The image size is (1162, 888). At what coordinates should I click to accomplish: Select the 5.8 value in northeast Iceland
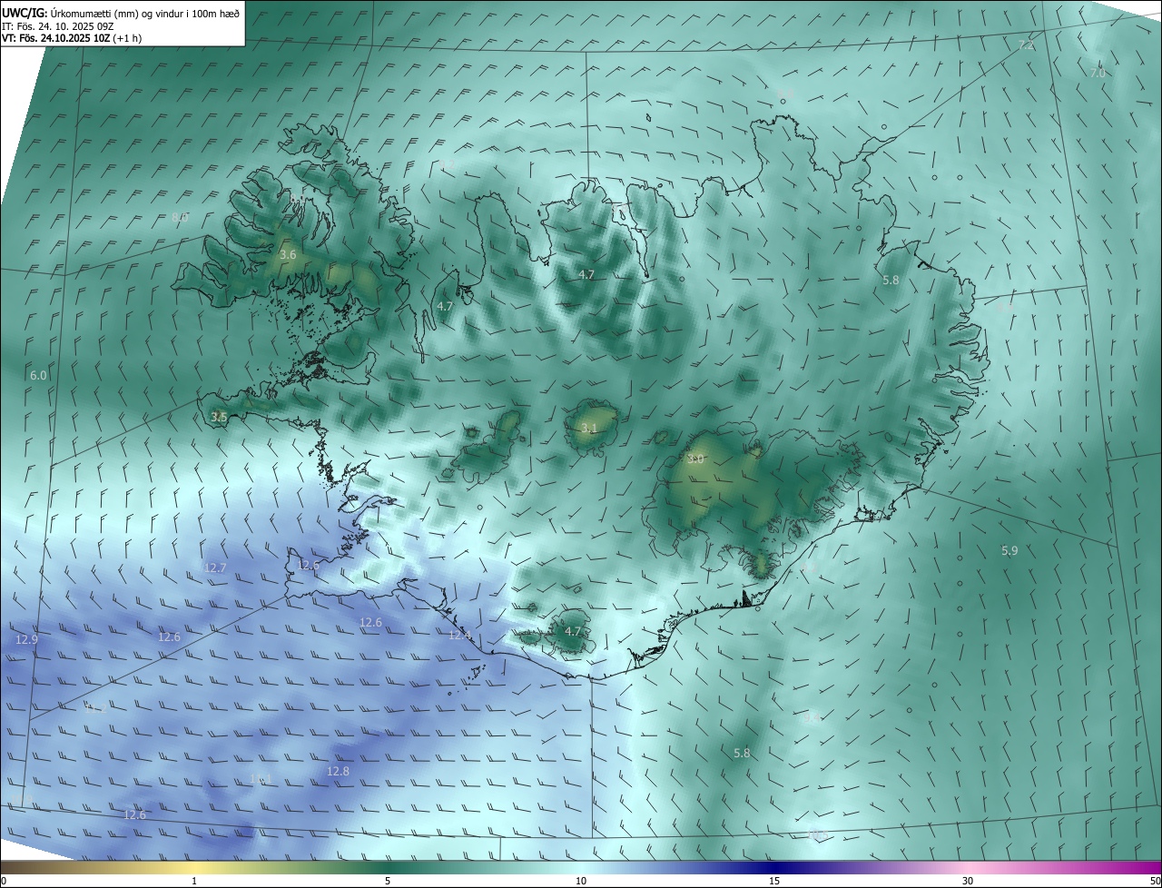(891, 281)
